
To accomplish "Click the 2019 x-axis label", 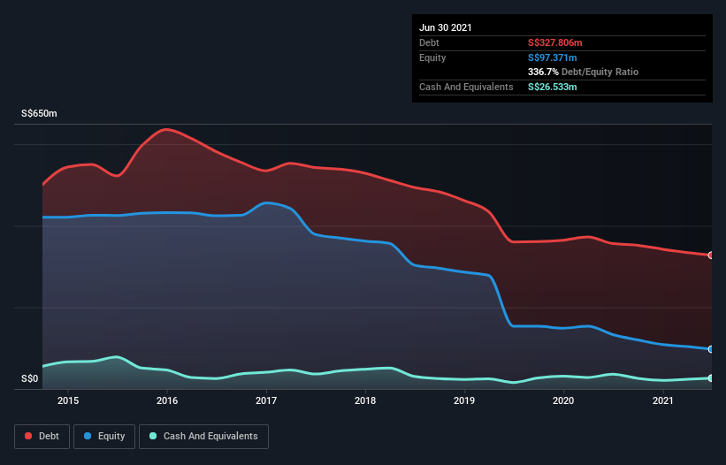I will [x=464, y=400].
